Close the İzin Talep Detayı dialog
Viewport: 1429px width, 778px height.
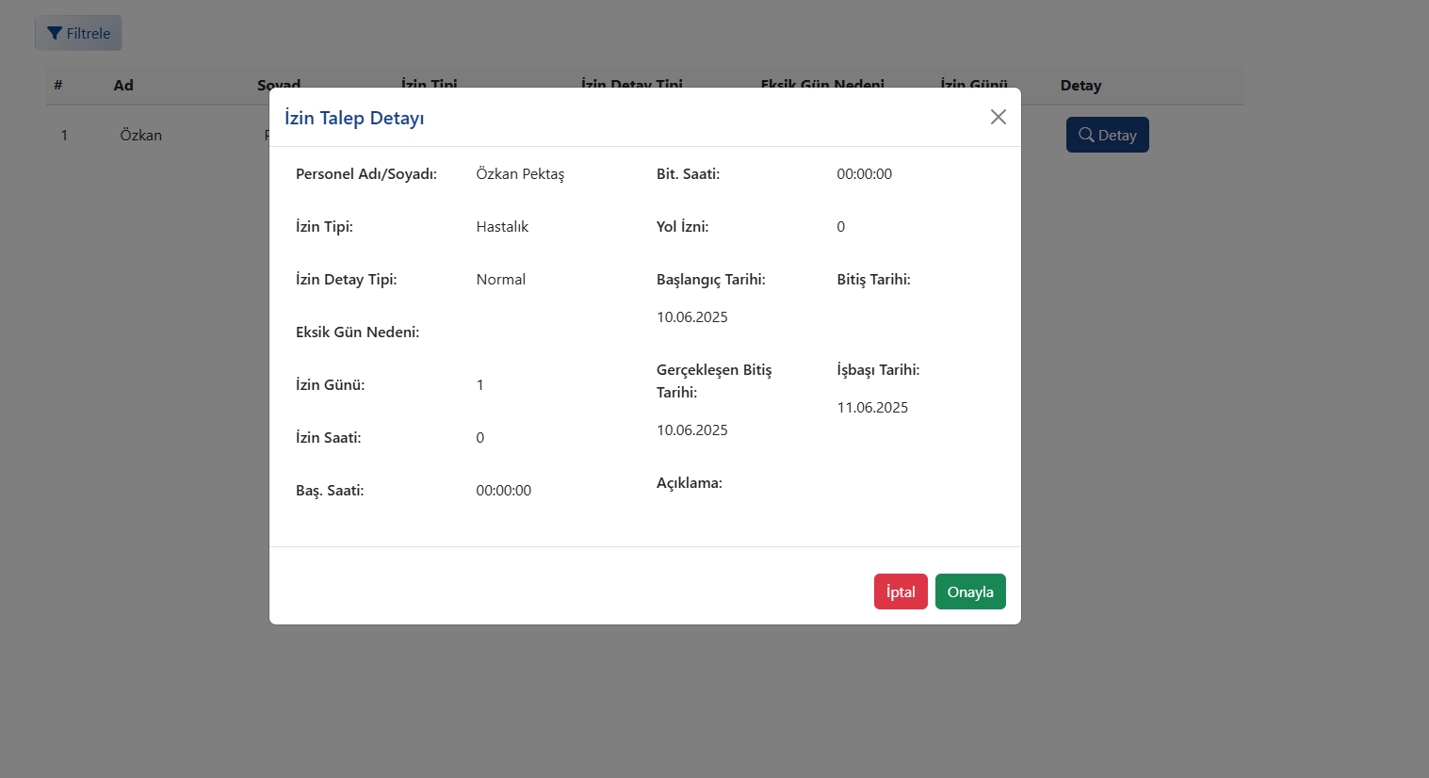point(998,117)
